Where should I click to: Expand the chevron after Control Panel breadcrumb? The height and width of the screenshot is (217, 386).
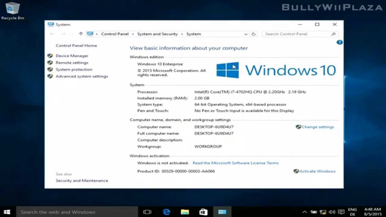coord(133,34)
